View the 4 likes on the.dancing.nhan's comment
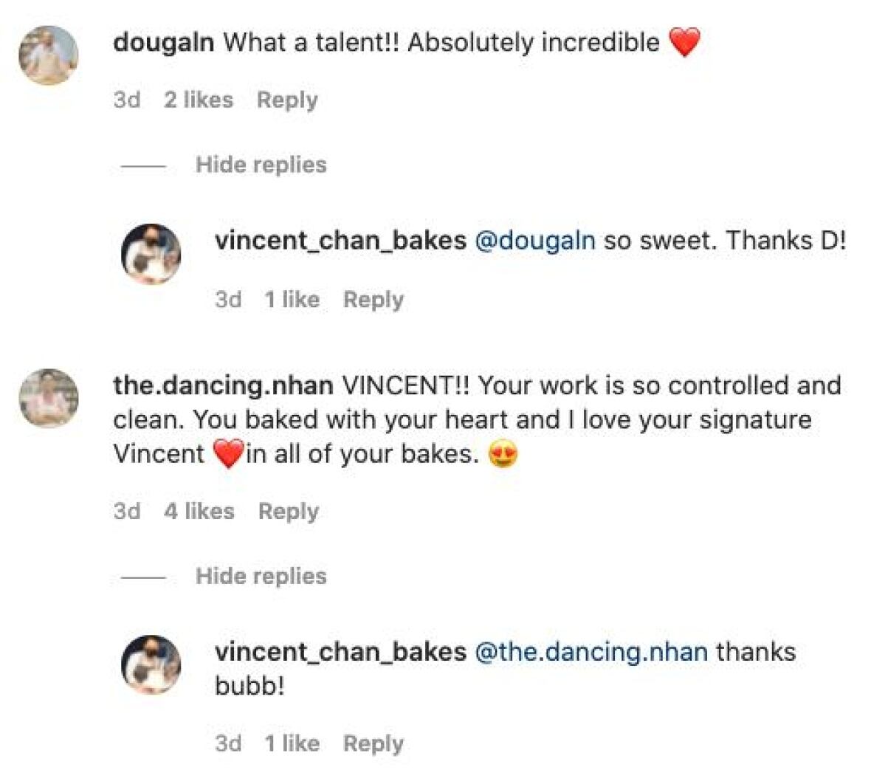 click(199, 511)
